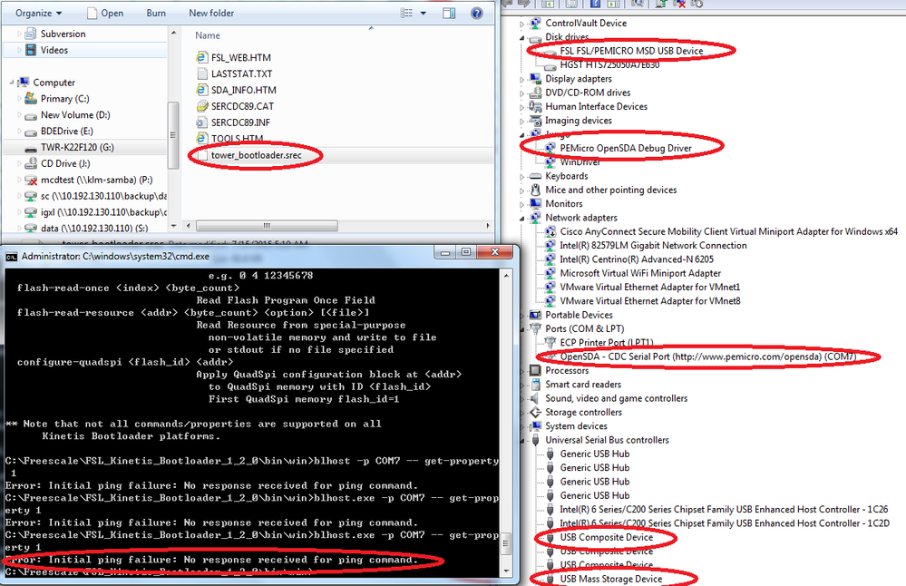Image resolution: width=906 pixels, height=586 pixels.
Task: Select FSL_WEB.HTM file
Action: (x=241, y=57)
